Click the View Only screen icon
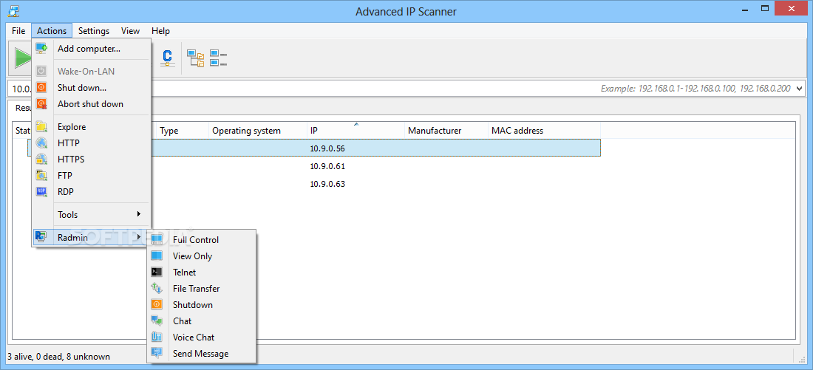 pos(157,256)
